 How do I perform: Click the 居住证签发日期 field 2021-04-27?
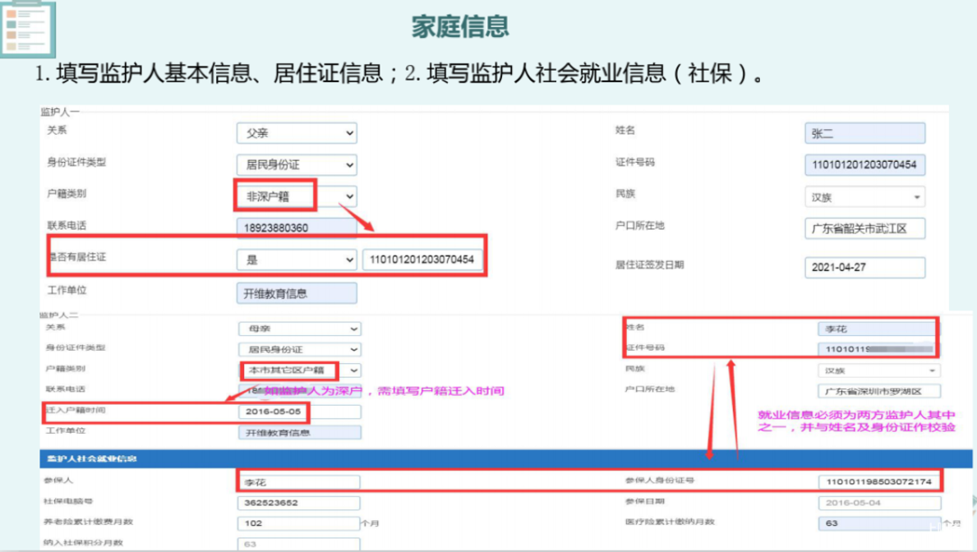point(865,267)
